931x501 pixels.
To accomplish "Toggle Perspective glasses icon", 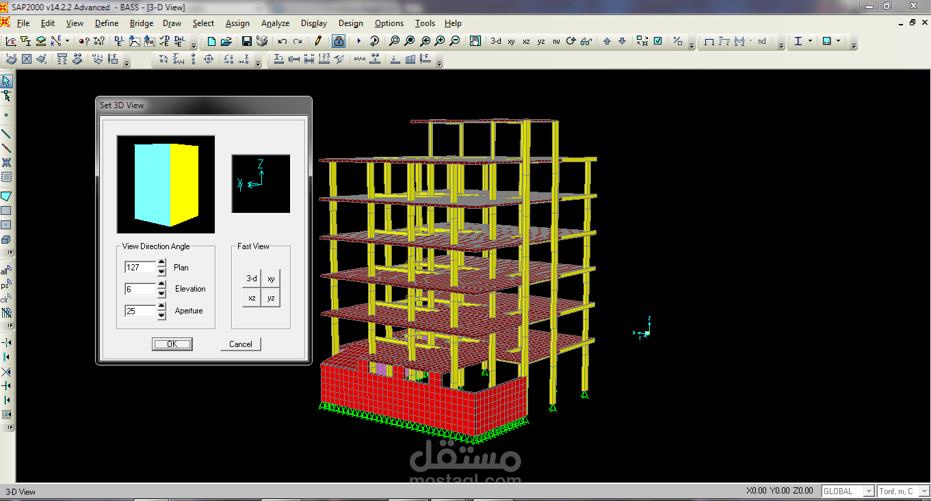I will tap(586, 41).
